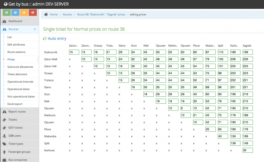264x162 pixels.
Task: Open Operational dates in sidebar
Action: tap(18, 89)
